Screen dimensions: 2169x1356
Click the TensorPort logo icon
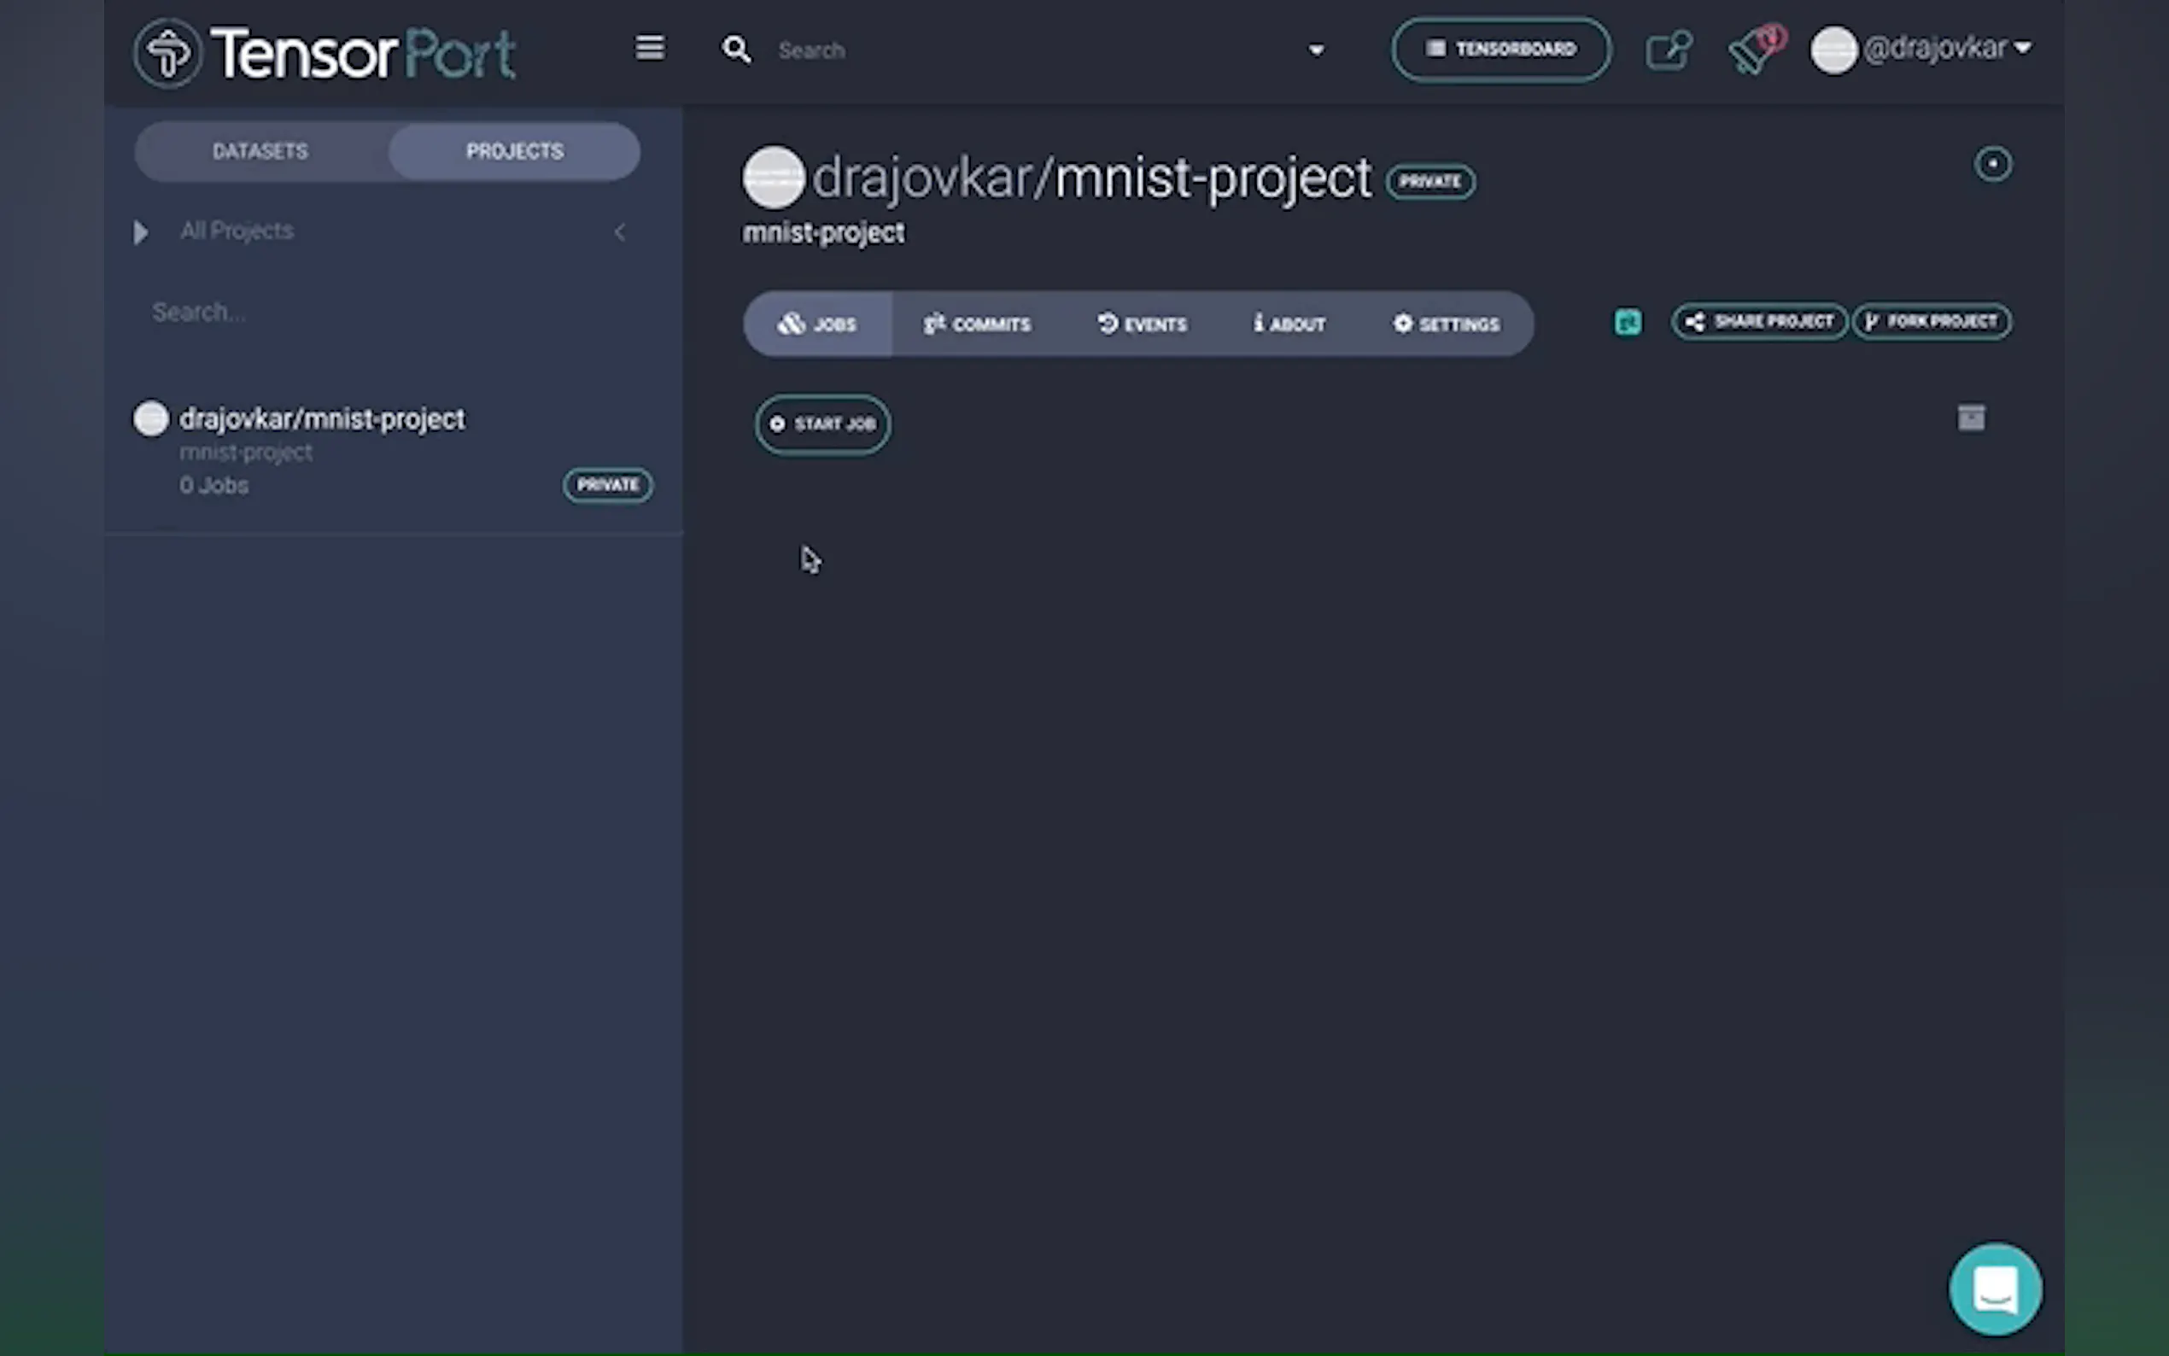point(167,52)
